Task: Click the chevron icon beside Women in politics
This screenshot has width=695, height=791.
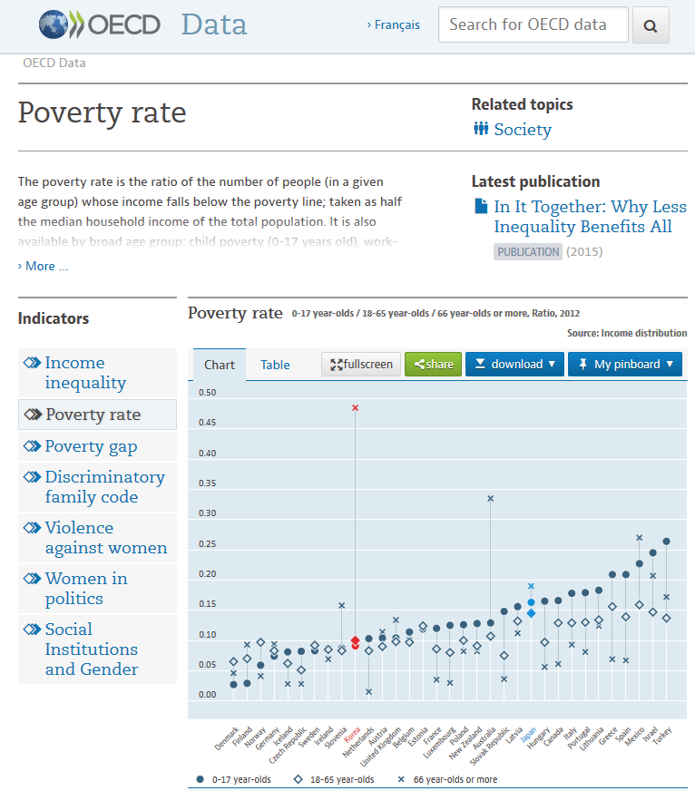Action: 33,578
